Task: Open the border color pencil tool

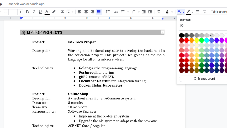Action: 188,12
